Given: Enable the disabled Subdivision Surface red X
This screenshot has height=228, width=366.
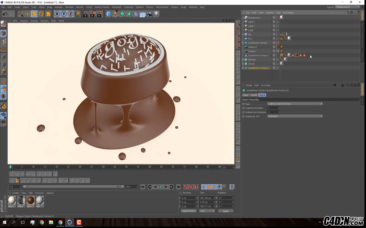Looking at the screenshot, I should 278,43.
